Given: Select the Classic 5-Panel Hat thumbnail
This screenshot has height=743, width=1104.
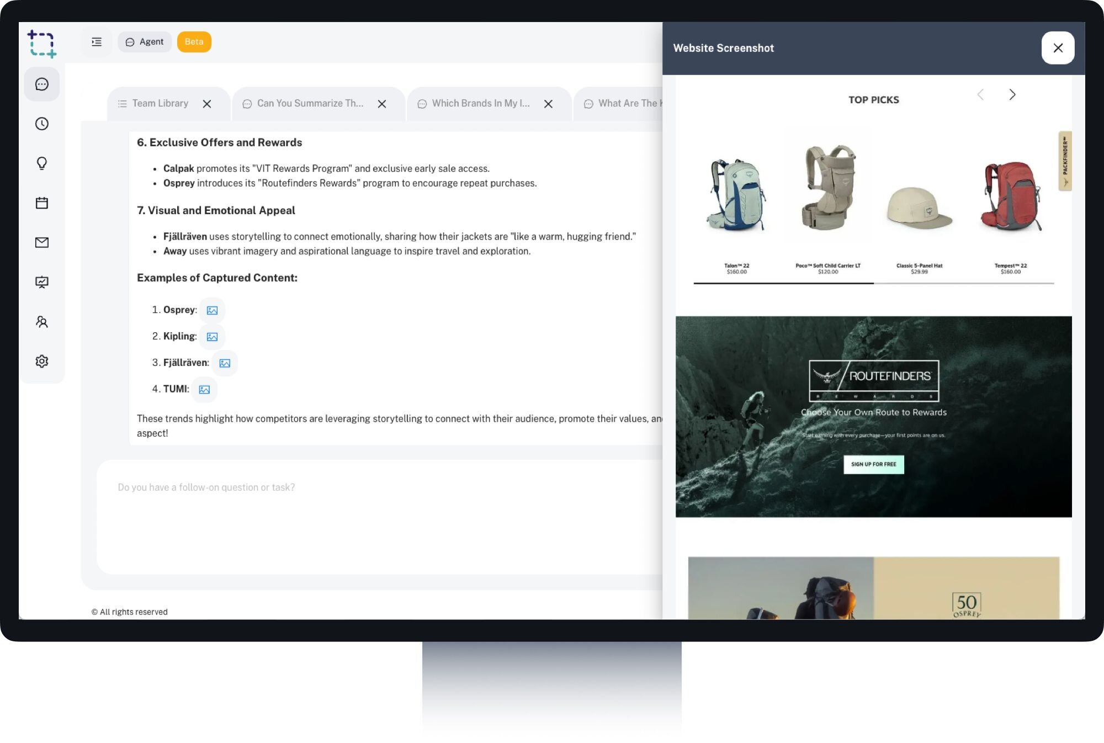Looking at the screenshot, I should pyautogui.click(x=919, y=208).
